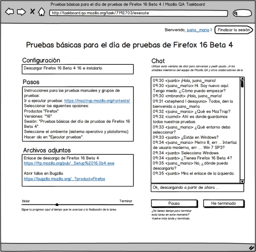The width and height of the screenshot is (256, 252).
Task: Click the Pausa button
Action: pos(174,204)
